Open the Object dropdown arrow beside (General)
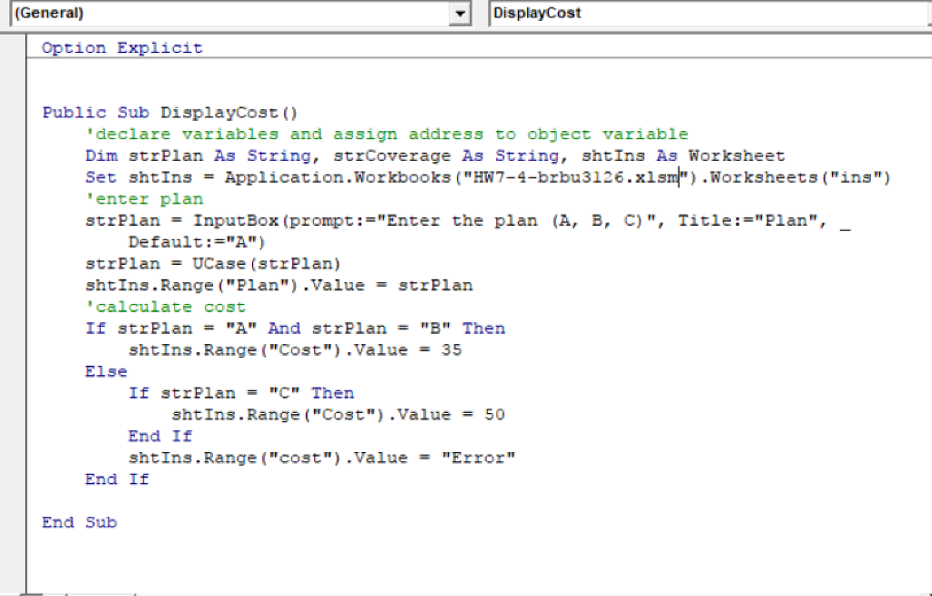 click(x=461, y=14)
